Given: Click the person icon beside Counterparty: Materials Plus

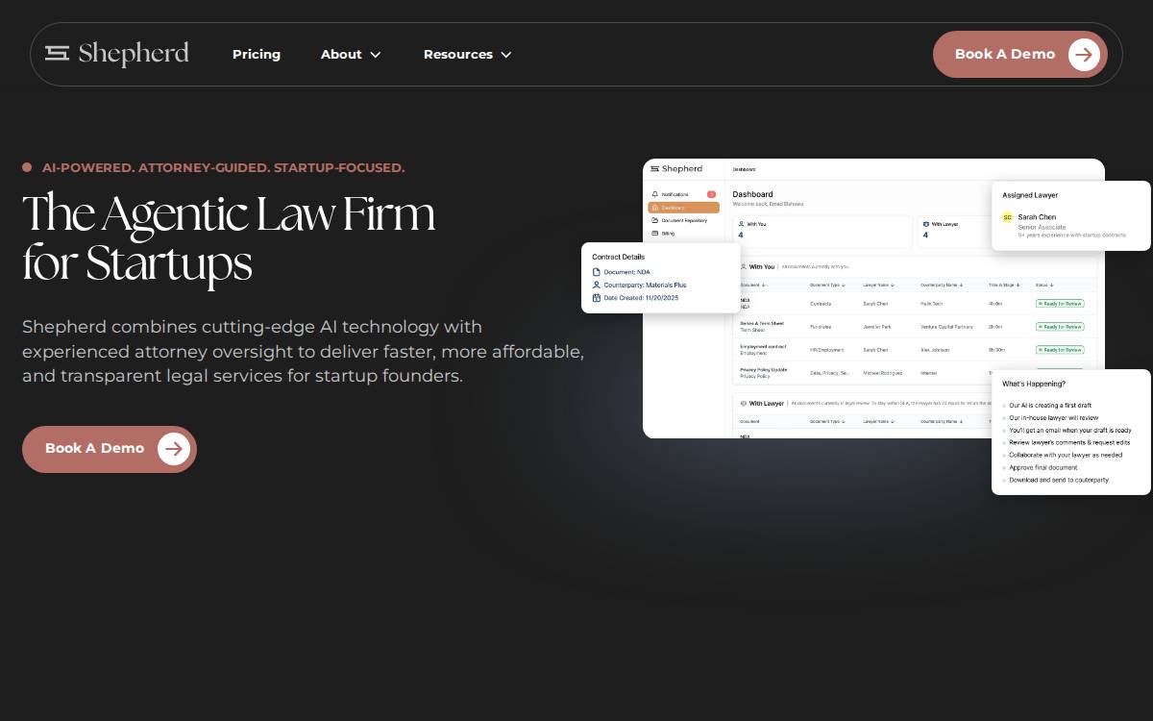Looking at the screenshot, I should 597,286.
